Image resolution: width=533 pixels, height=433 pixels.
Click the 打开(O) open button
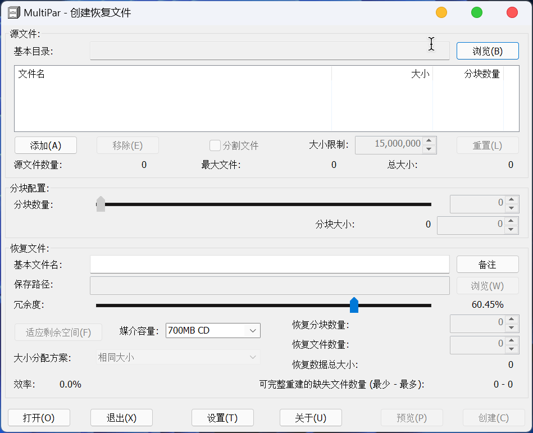pos(39,418)
